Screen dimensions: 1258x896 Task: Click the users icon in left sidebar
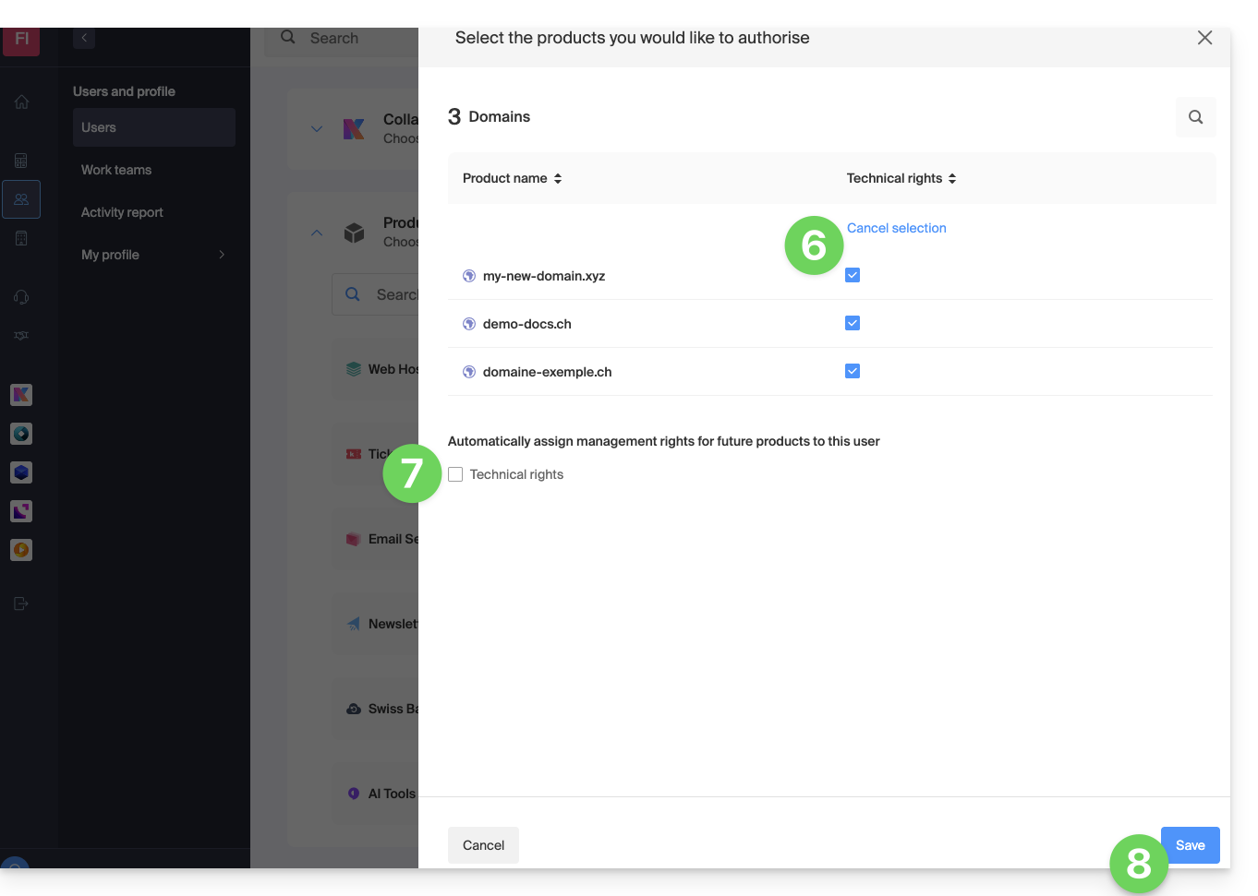point(21,199)
